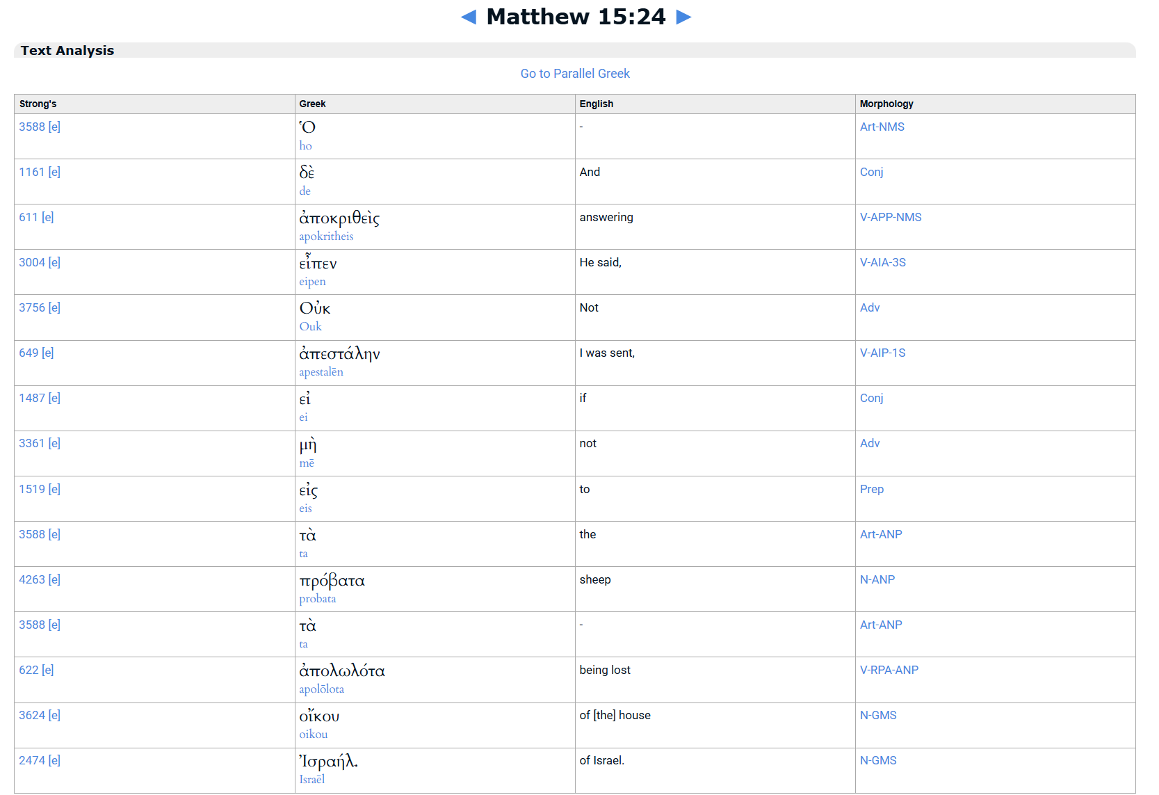Image resolution: width=1159 pixels, height=795 pixels.
Task: Click the [e] link beside 1161
Action: coord(54,172)
